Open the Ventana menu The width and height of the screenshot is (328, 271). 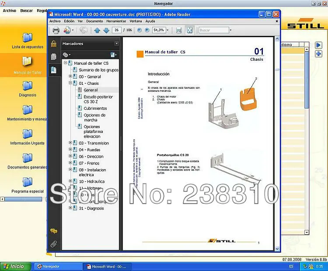(x=136, y=21)
